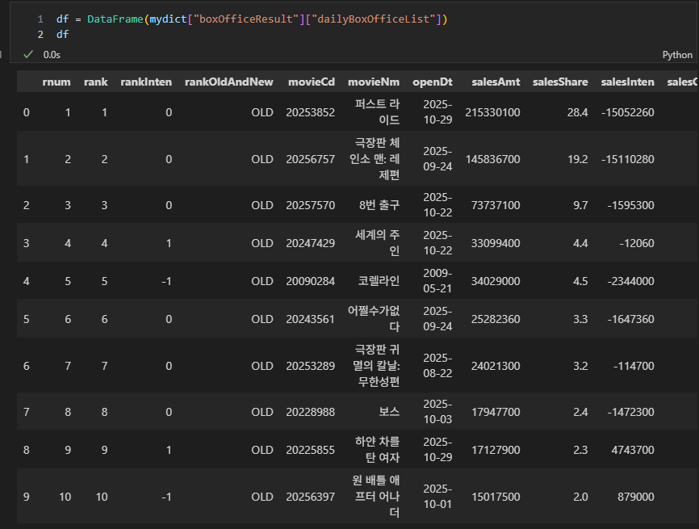Click movie name 코렐라인

tap(379, 281)
